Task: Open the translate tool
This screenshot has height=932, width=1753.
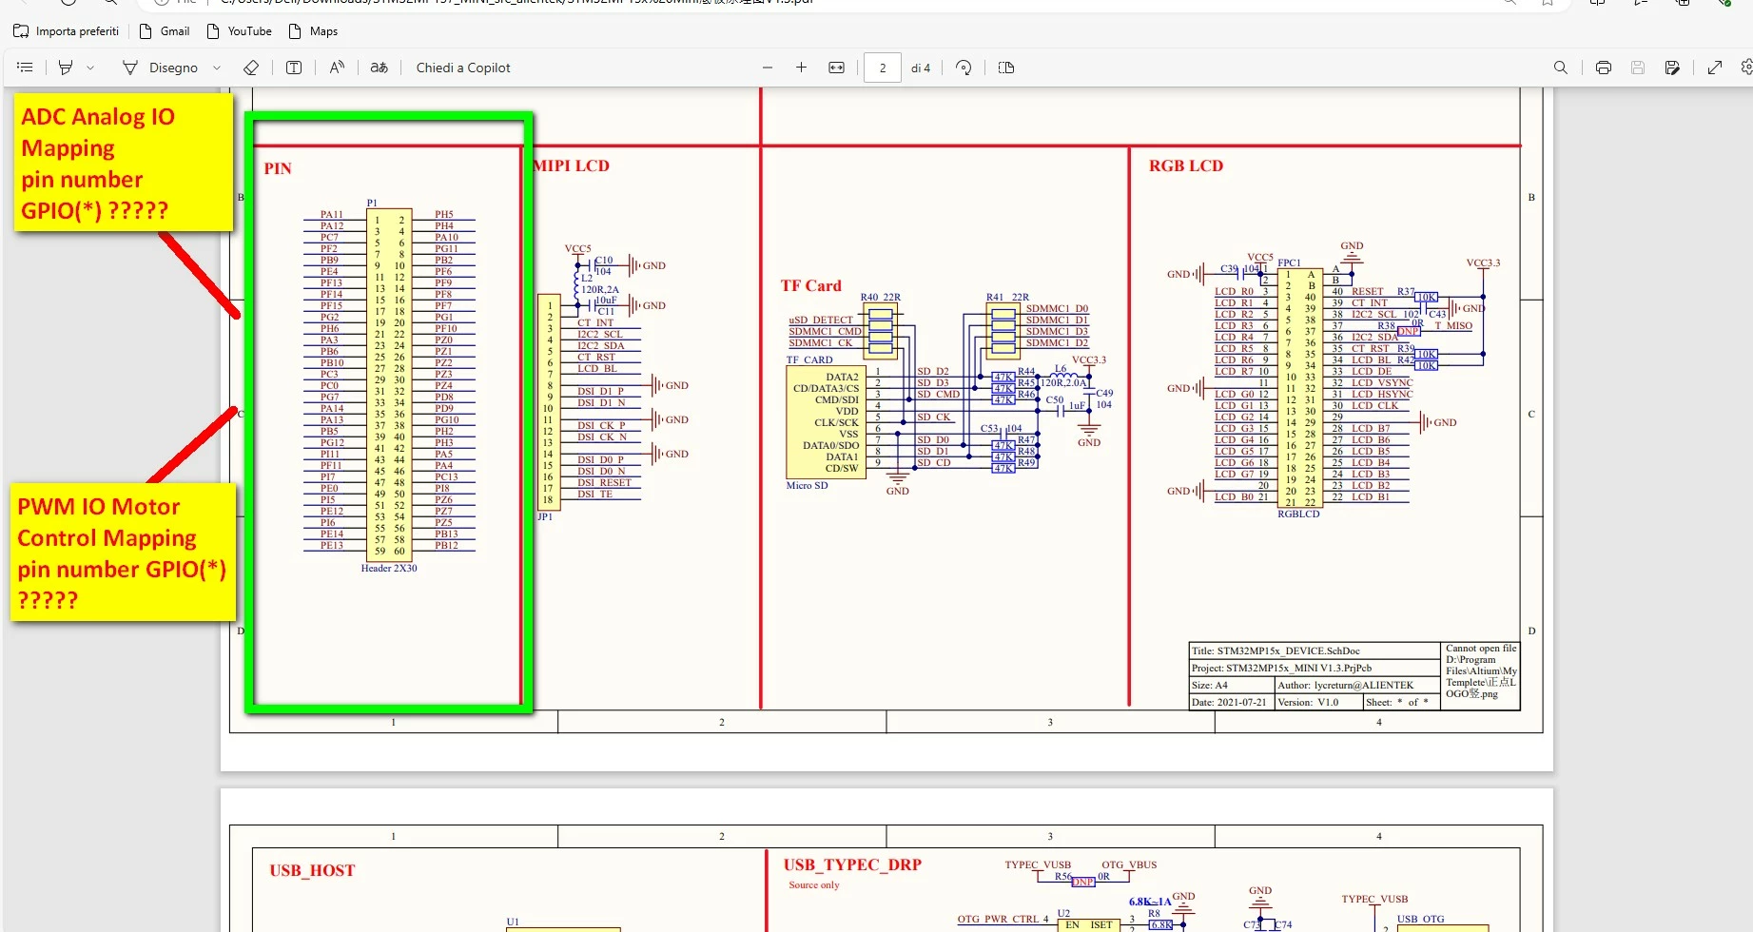Action: [x=379, y=68]
